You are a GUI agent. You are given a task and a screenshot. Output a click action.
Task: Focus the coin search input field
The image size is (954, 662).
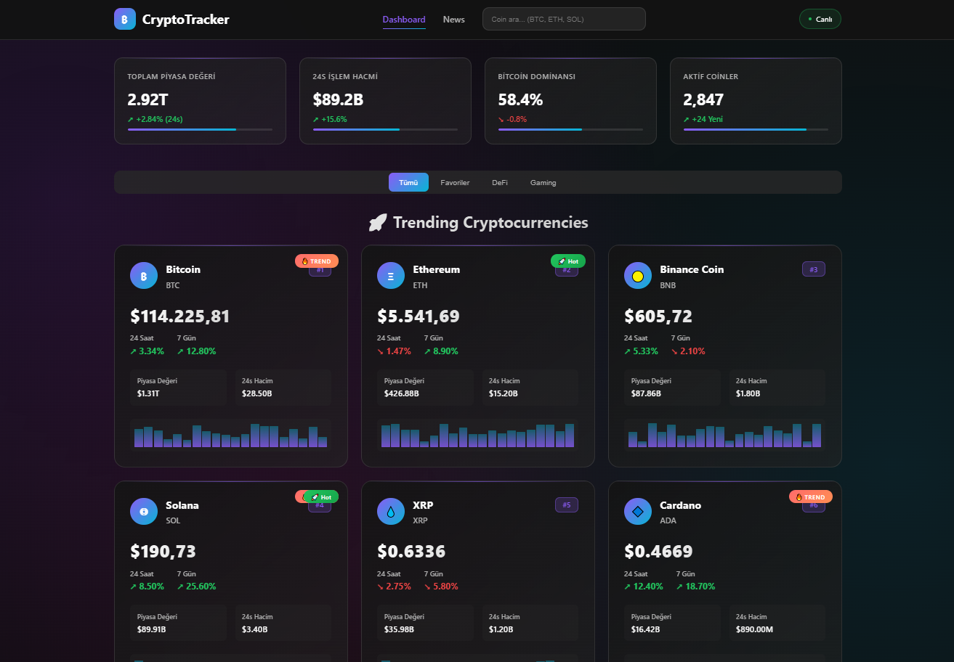564,19
